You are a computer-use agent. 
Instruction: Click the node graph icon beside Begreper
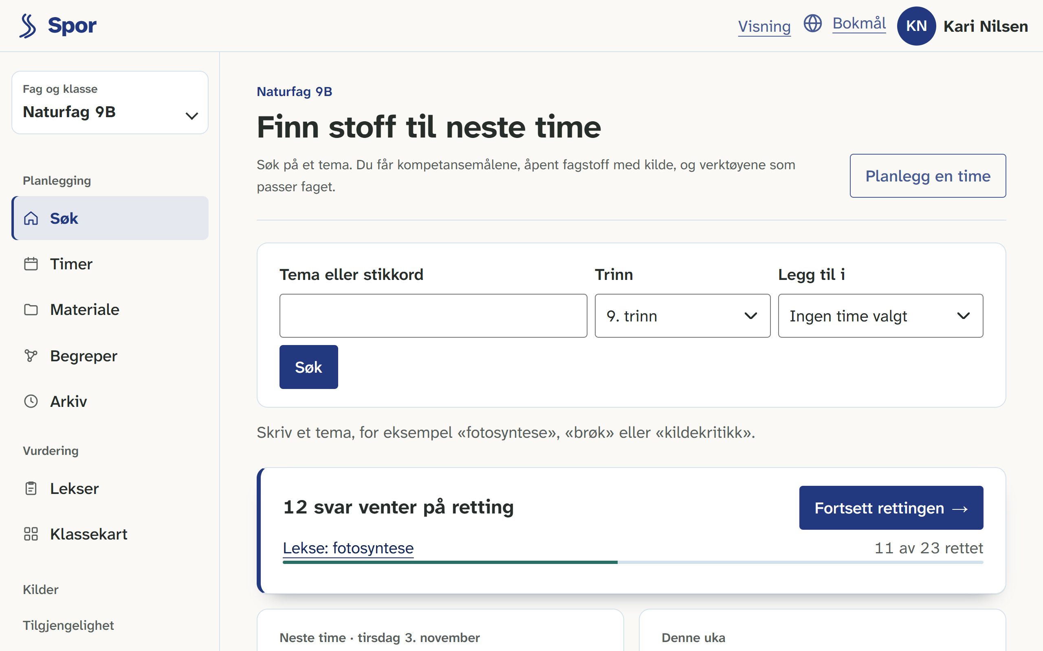click(31, 356)
